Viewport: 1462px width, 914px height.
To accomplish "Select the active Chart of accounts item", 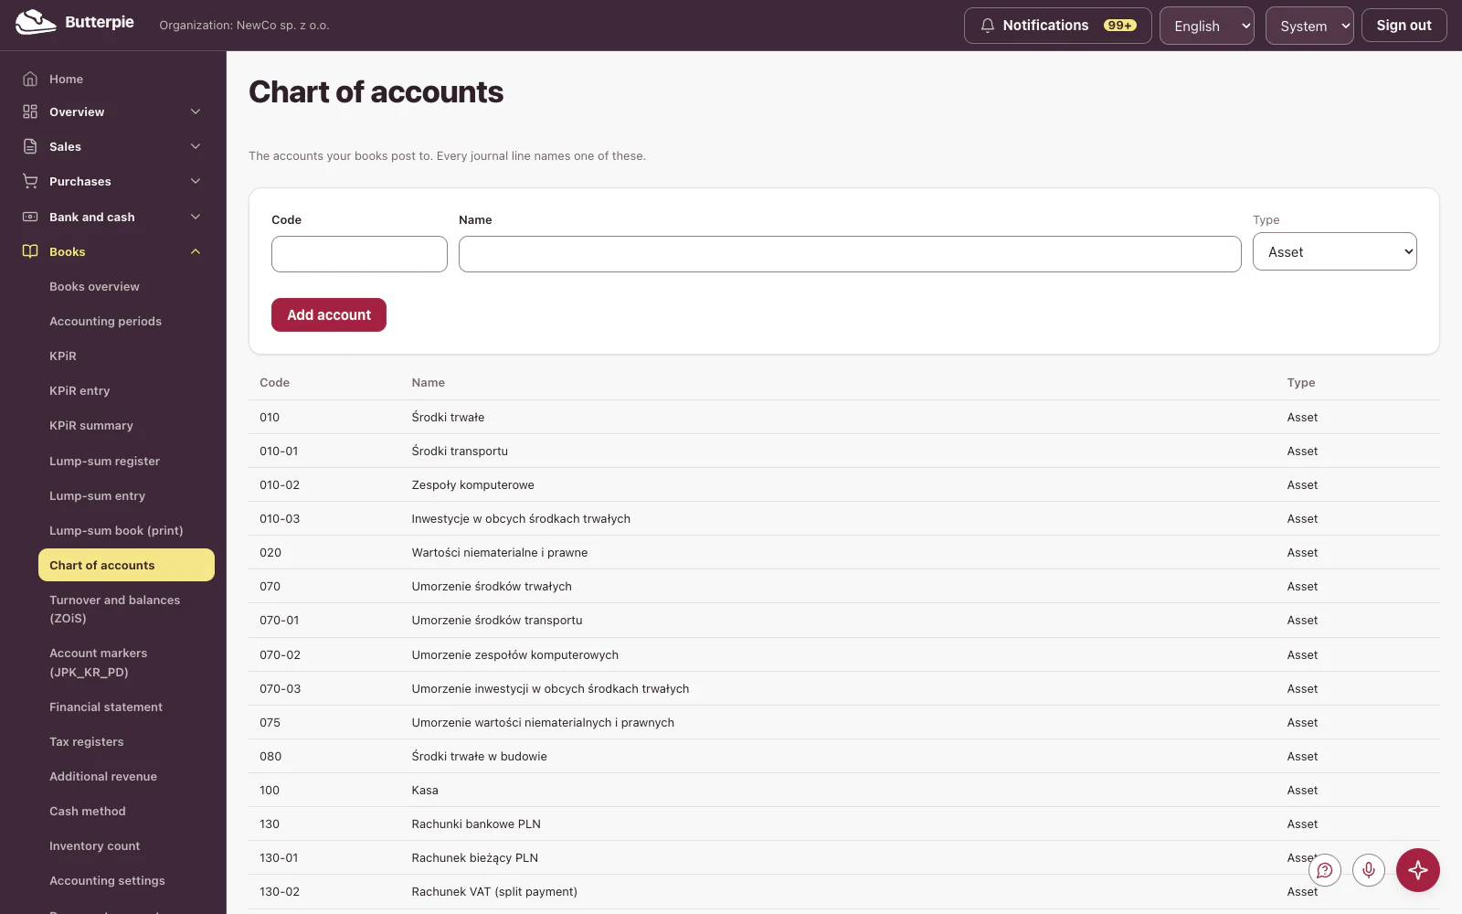I will (126, 565).
